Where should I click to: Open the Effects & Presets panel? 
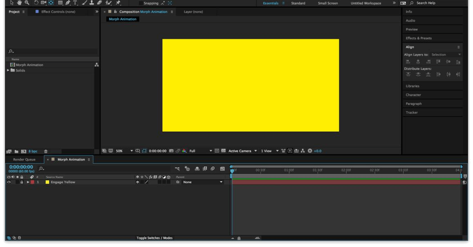pyautogui.click(x=419, y=38)
